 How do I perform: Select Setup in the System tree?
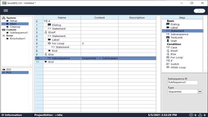(14, 21)
